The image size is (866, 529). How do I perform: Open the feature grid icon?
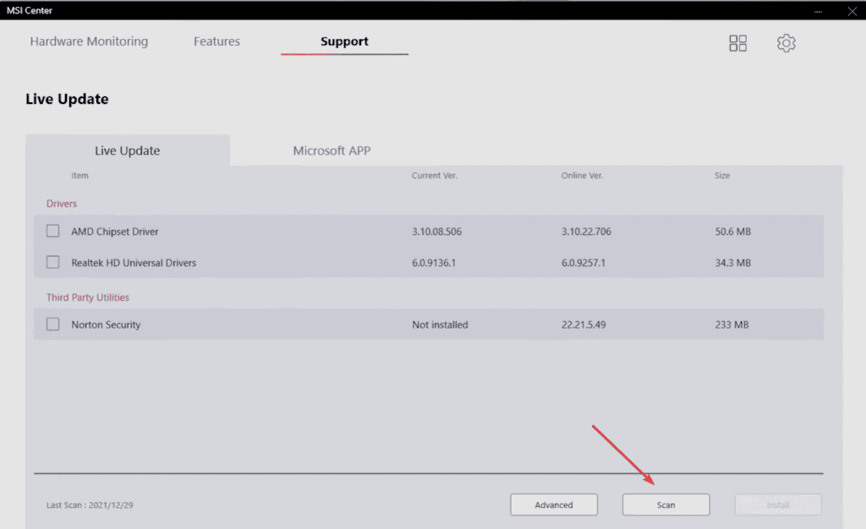(737, 42)
